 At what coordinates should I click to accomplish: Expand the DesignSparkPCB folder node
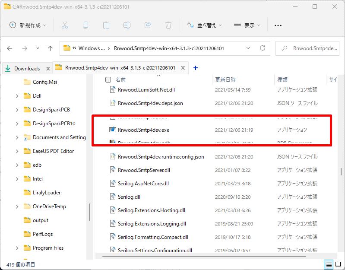pos(17,110)
